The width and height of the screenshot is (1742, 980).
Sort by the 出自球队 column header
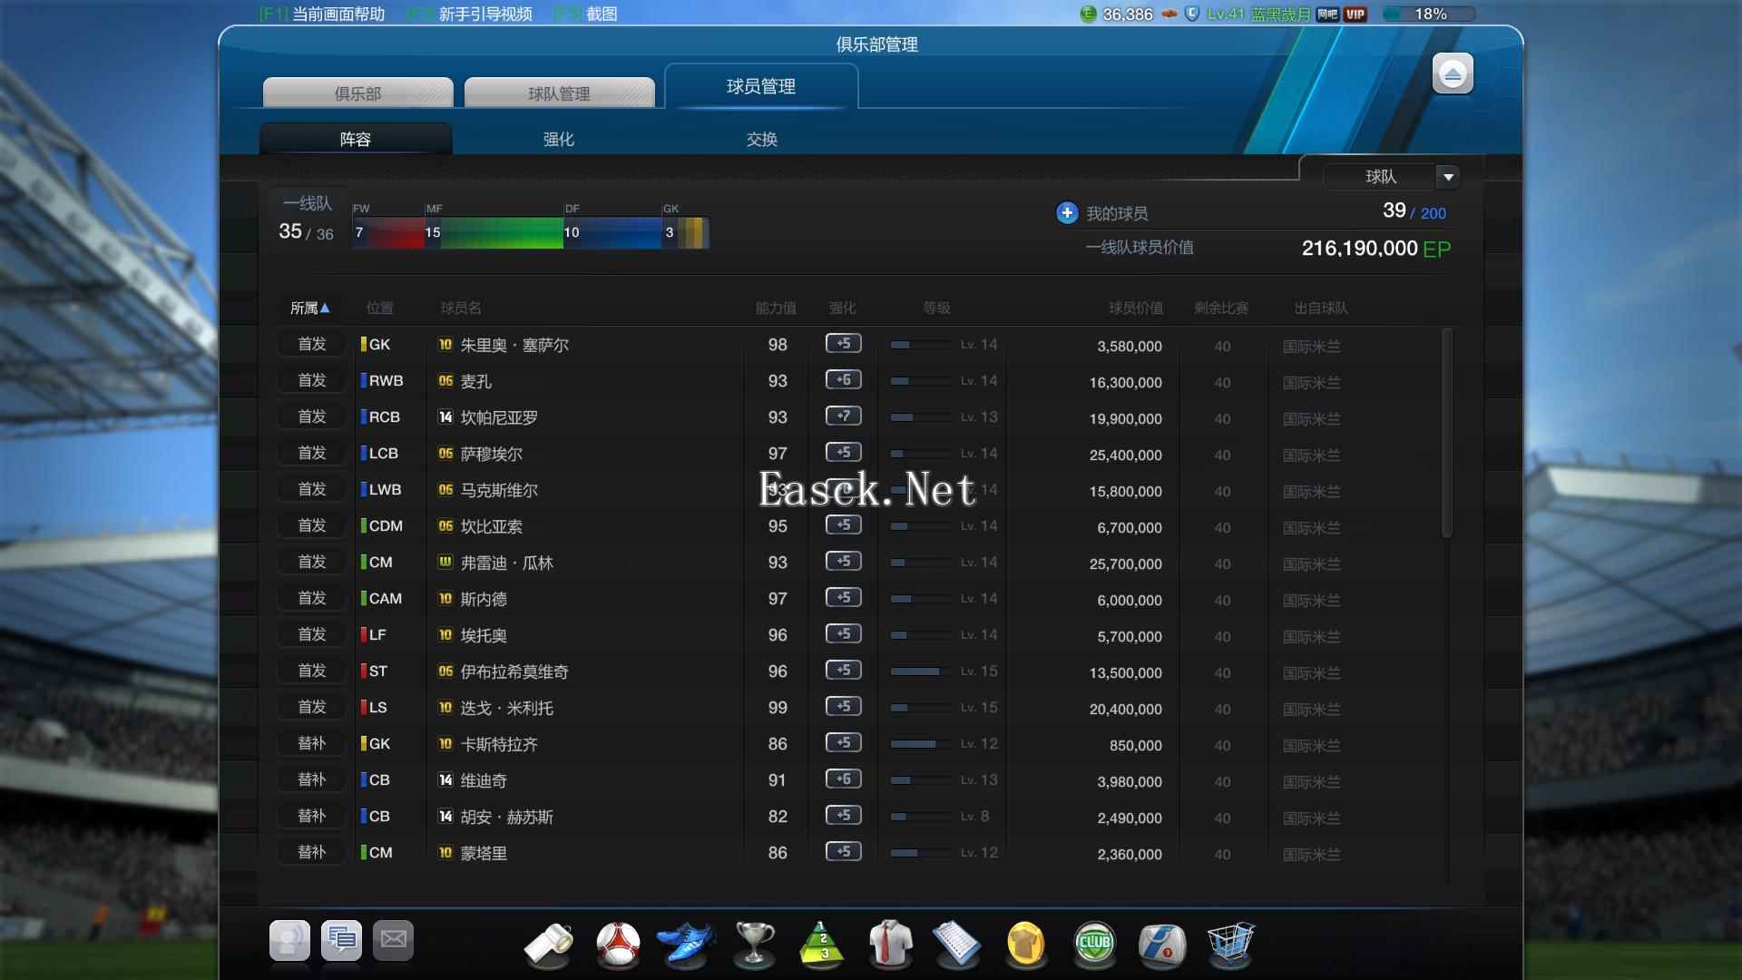[1321, 309]
